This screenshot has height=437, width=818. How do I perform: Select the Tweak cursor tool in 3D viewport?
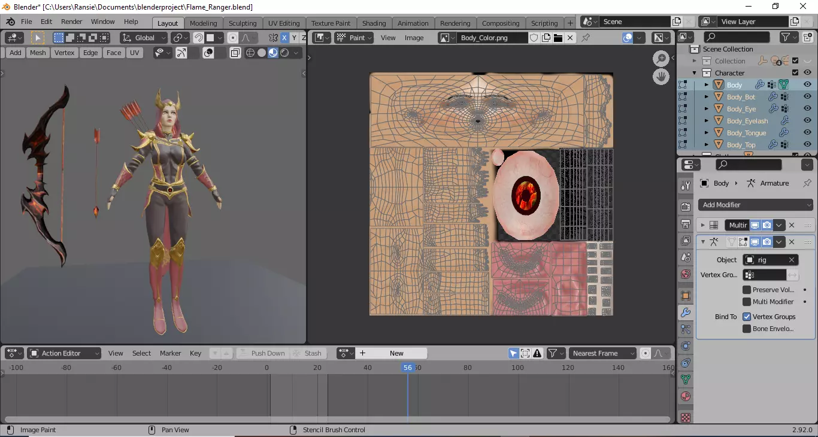(38, 38)
